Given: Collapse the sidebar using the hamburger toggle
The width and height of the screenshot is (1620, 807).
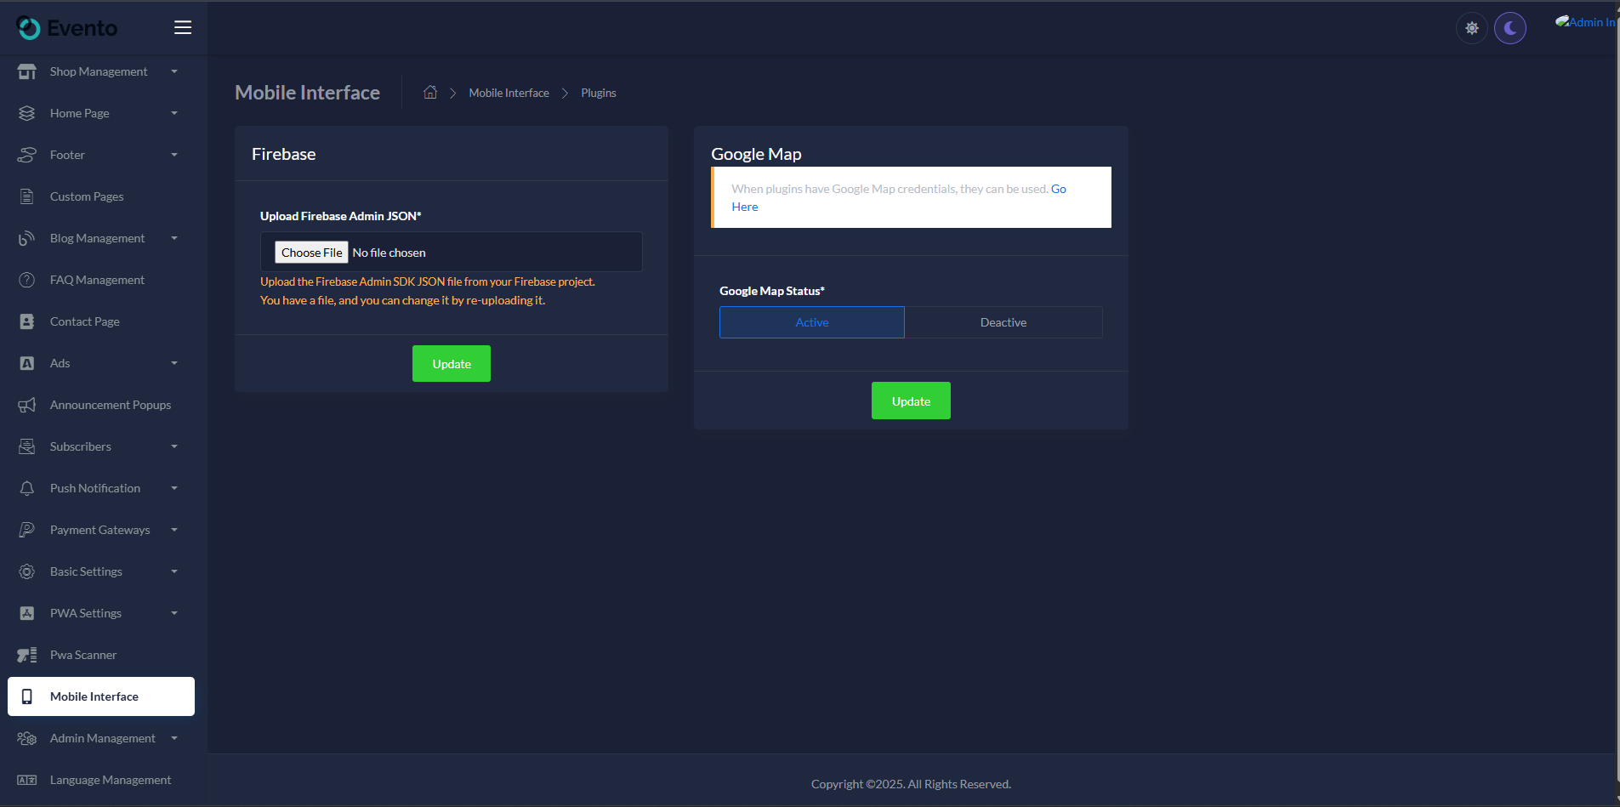Looking at the screenshot, I should click(182, 27).
